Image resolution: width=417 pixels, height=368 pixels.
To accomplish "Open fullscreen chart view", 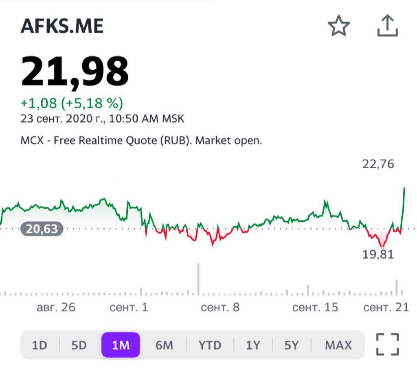I will tap(387, 344).
